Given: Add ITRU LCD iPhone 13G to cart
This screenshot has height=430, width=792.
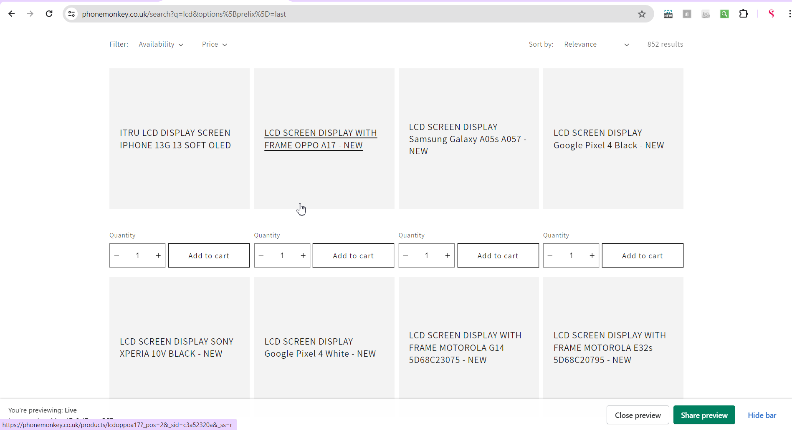Looking at the screenshot, I should (209, 255).
